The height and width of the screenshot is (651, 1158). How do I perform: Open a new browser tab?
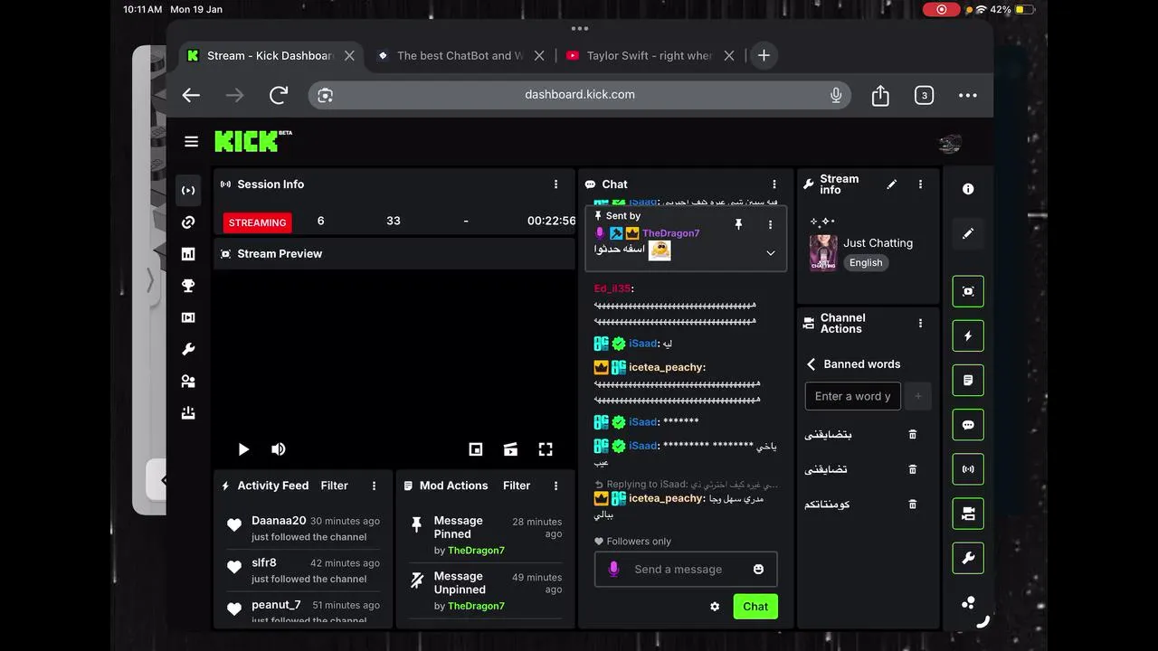pos(764,55)
